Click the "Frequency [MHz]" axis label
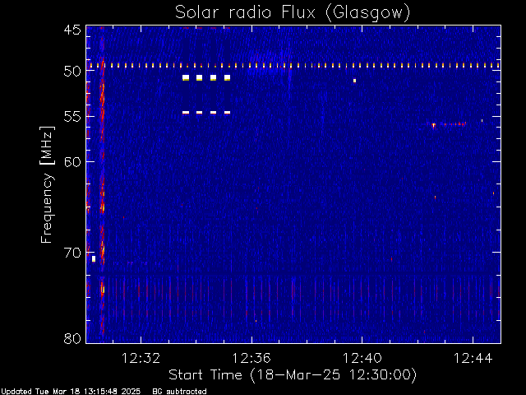Screen dimensions: 526x395 pyautogui.click(x=47, y=184)
